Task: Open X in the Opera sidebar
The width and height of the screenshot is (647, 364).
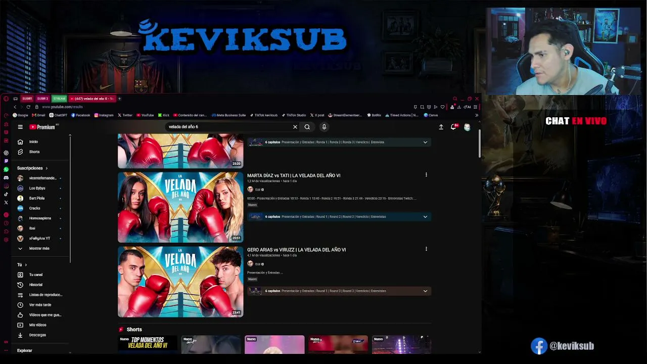Action: point(6,202)
